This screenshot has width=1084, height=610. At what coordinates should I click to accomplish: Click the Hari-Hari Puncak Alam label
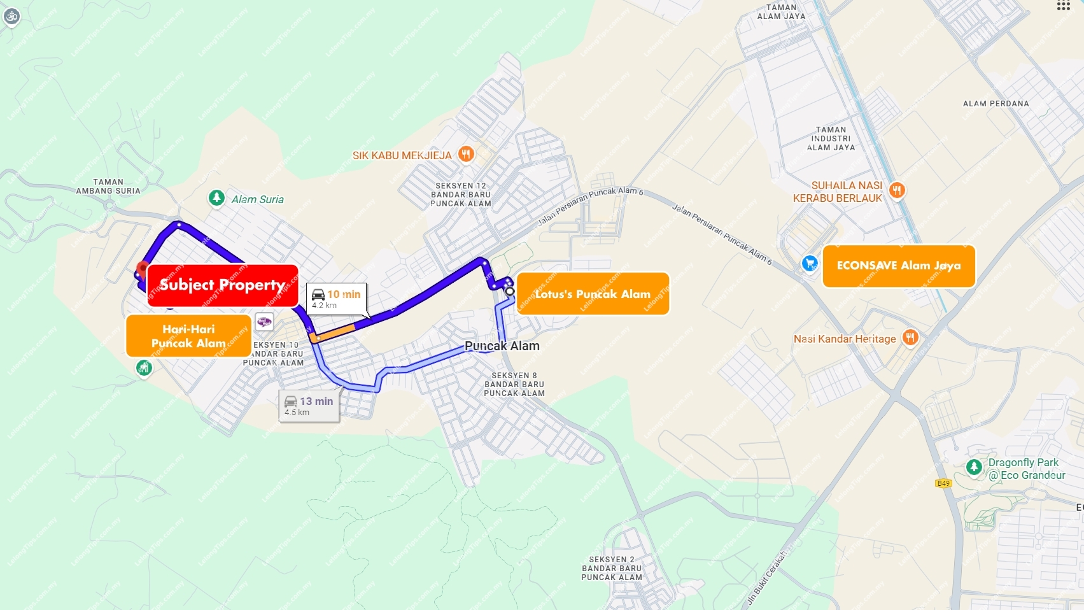click(x=188, y=336)
